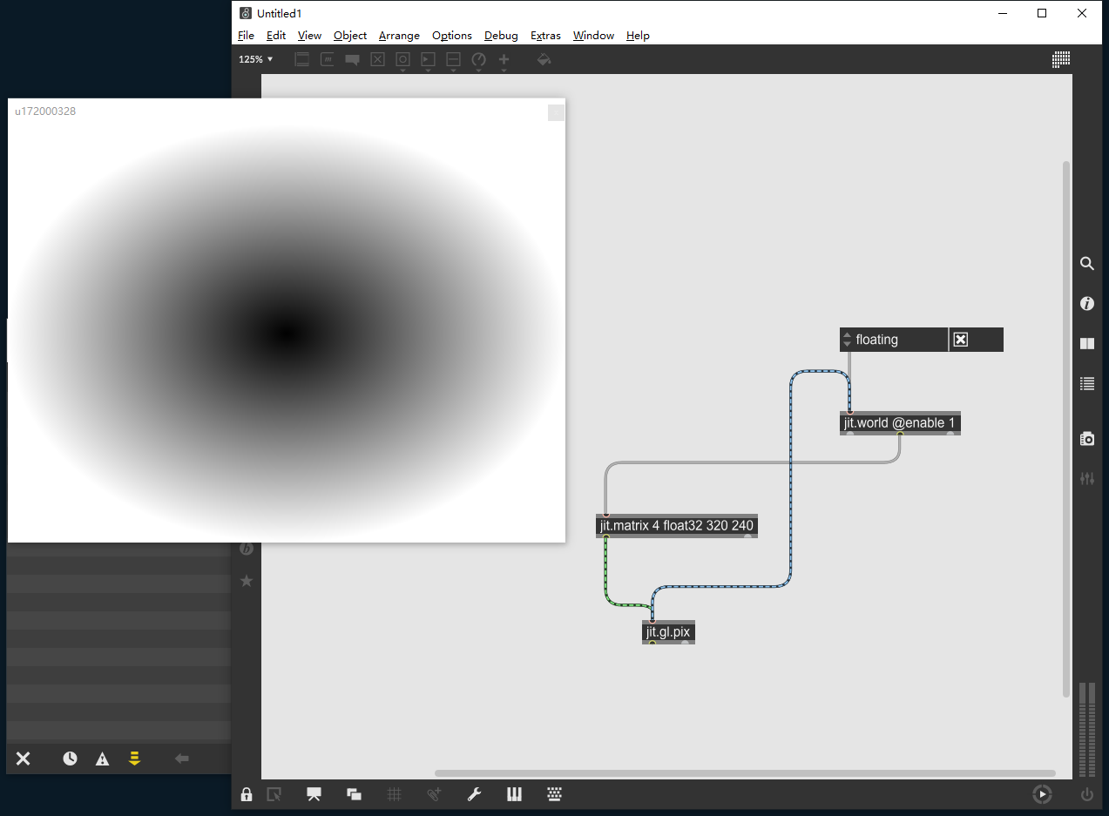Viewport: 1109px width, 816px height.
Task: Open the Options menu
Action: (x=452, y=36)
